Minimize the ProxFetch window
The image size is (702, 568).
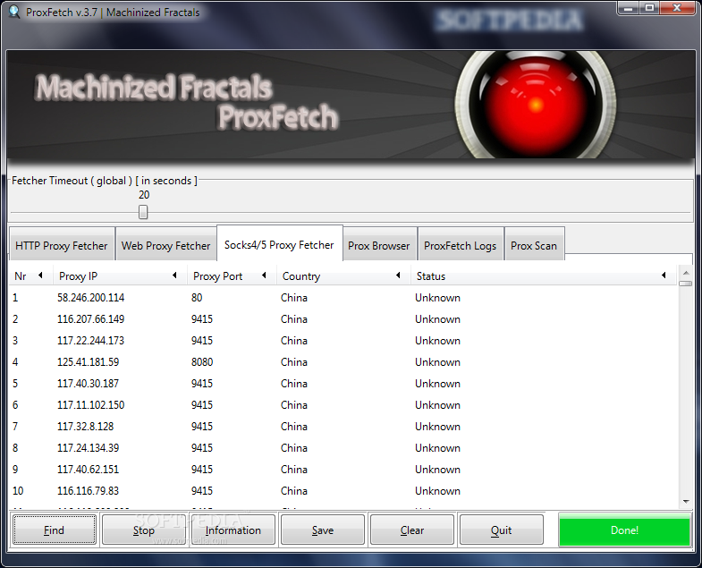tap(628, 8)
